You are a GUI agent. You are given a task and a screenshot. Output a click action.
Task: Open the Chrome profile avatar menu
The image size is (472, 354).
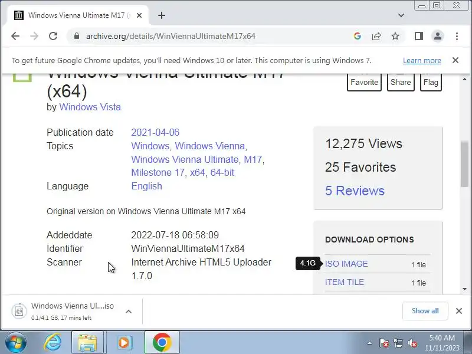[x=438, y=36]
